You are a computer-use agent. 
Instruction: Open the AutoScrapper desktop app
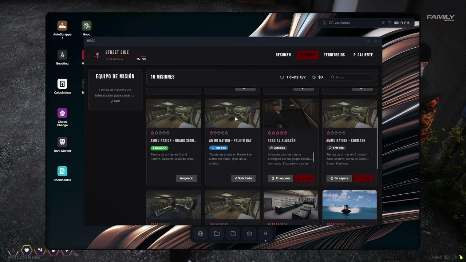coord(62,25)
